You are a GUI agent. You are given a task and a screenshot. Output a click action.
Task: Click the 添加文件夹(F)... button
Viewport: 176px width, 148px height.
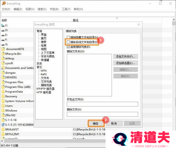[126, 57]
